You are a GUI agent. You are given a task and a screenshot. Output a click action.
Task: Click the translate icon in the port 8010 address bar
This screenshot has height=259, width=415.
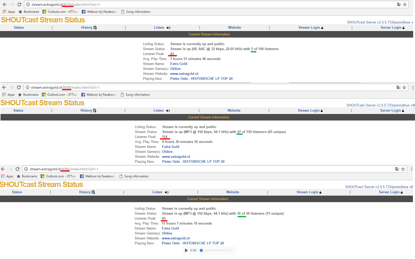tap(399, 4)
